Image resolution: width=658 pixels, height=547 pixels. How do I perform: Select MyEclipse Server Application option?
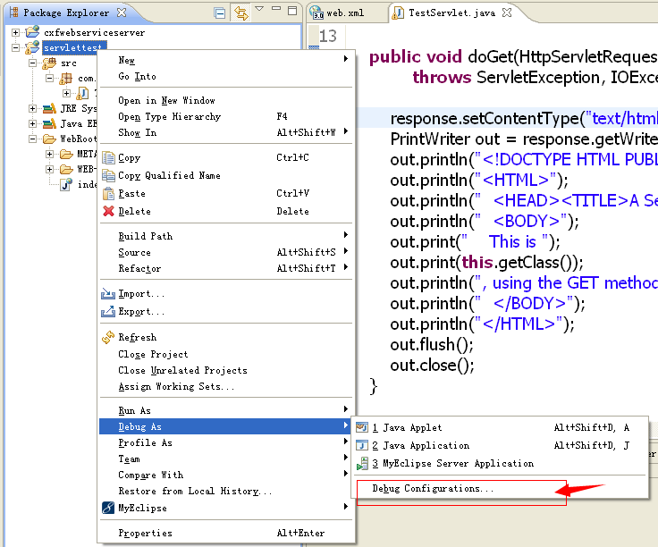(x=458, y=464)
